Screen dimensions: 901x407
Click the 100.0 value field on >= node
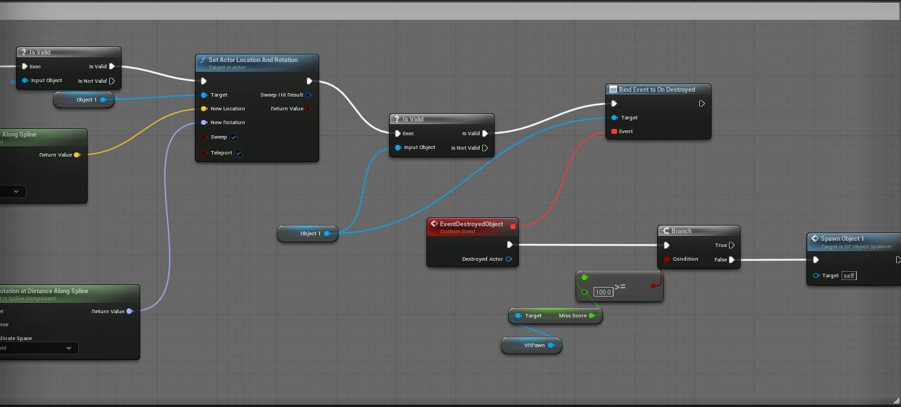point(603,292)
